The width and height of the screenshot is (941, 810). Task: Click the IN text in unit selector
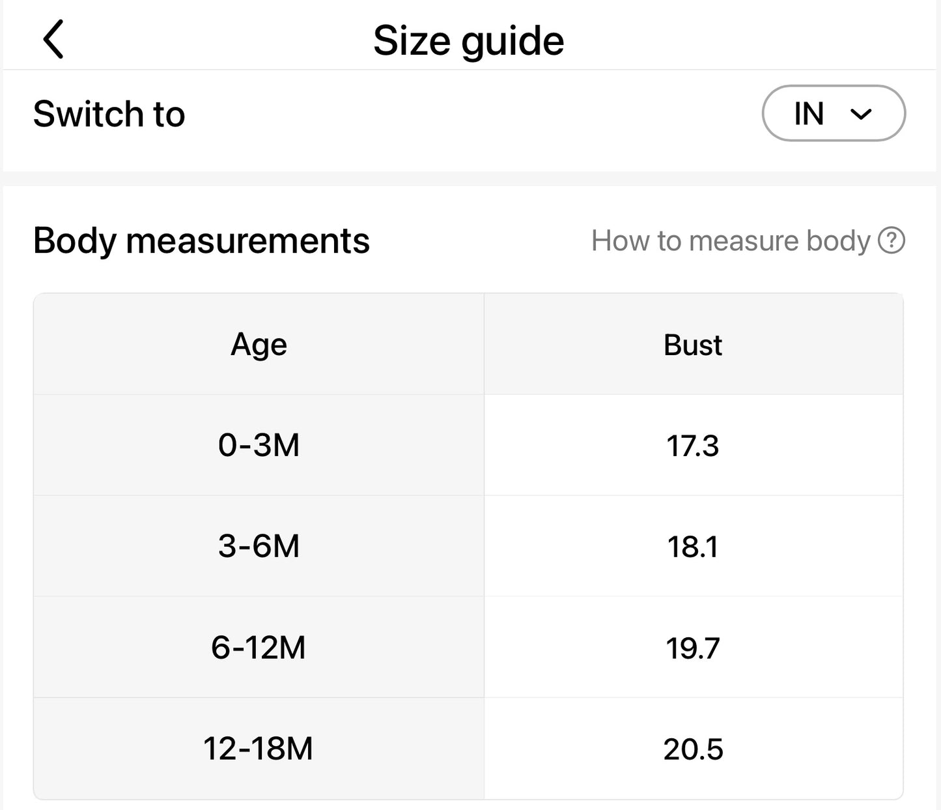coord(809,114)
